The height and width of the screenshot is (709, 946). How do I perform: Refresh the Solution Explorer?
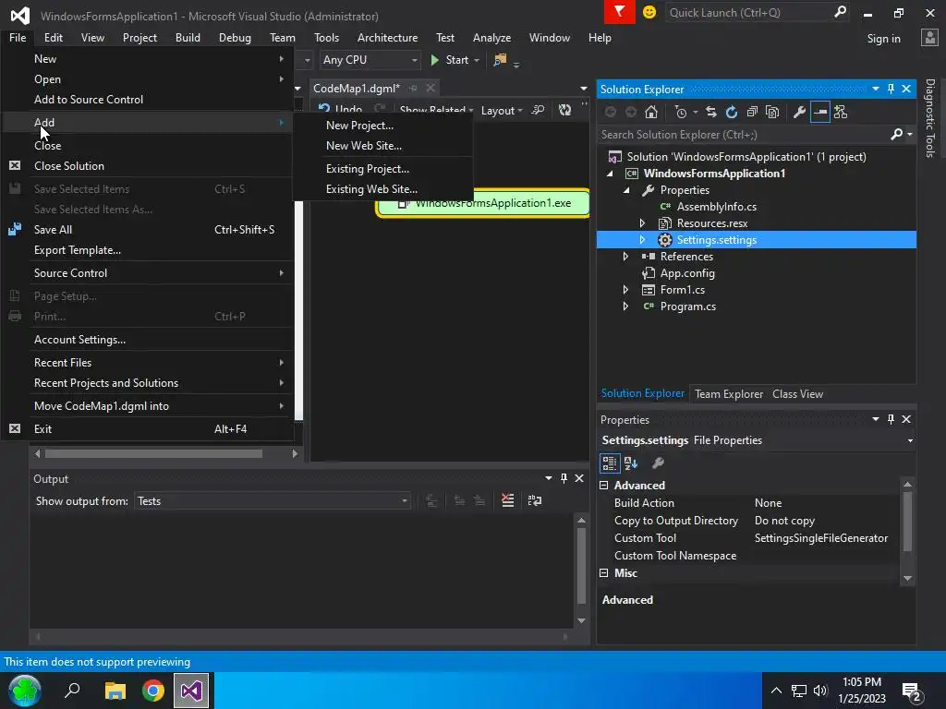(x=732, y=112)
